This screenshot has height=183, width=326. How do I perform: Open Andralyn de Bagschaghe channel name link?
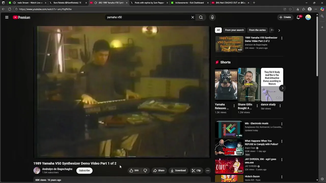click(x=57, y=169)
